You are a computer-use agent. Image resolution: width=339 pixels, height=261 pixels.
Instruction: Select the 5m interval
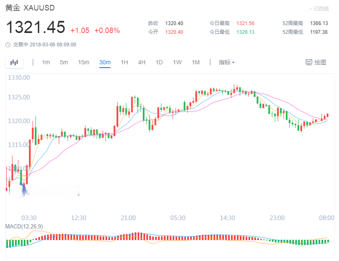click(x=63, y=62)
